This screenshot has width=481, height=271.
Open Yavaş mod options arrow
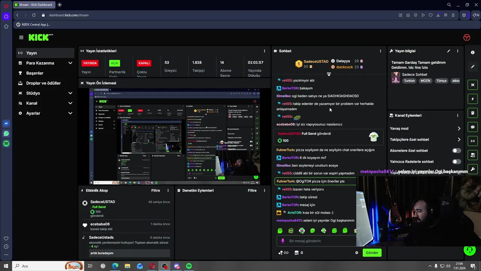coord(459,128)
